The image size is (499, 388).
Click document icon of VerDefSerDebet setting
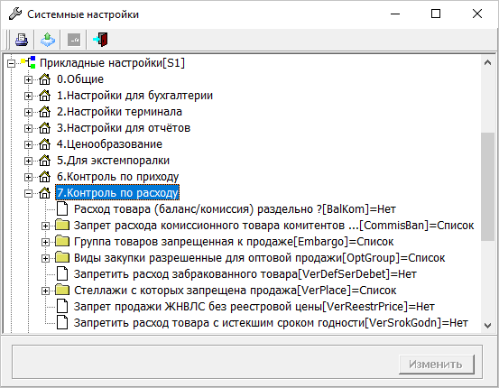tap(62, 273)
